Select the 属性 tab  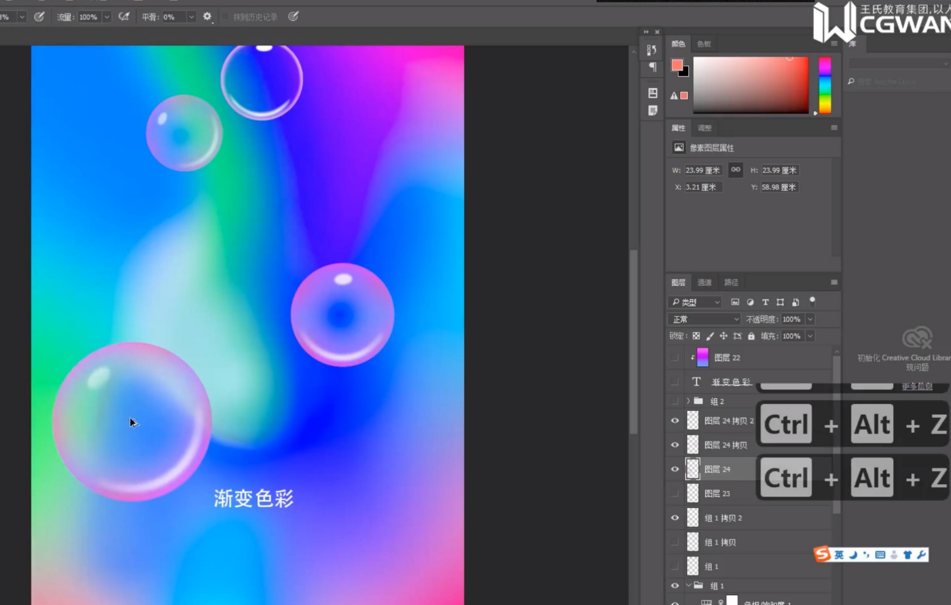tap(679, 128)
